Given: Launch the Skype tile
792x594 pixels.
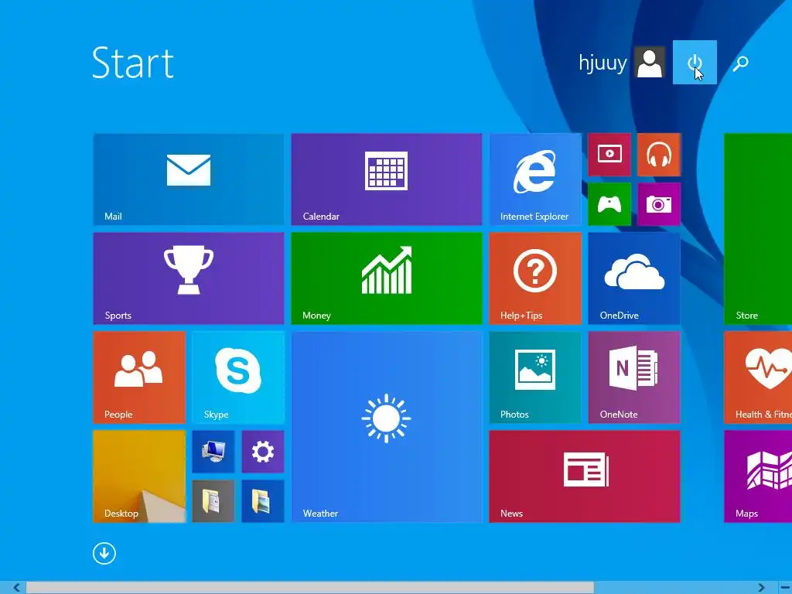Looking at the screenshot, I should click(x=238, y=377).
